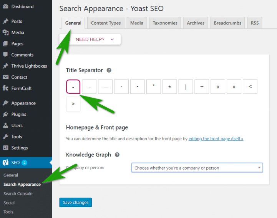The image size is (277, 218).
Task: Select the hyphen title separator
Action: [73, 87]
